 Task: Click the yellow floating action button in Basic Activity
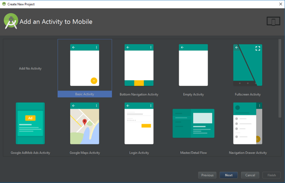94,80
